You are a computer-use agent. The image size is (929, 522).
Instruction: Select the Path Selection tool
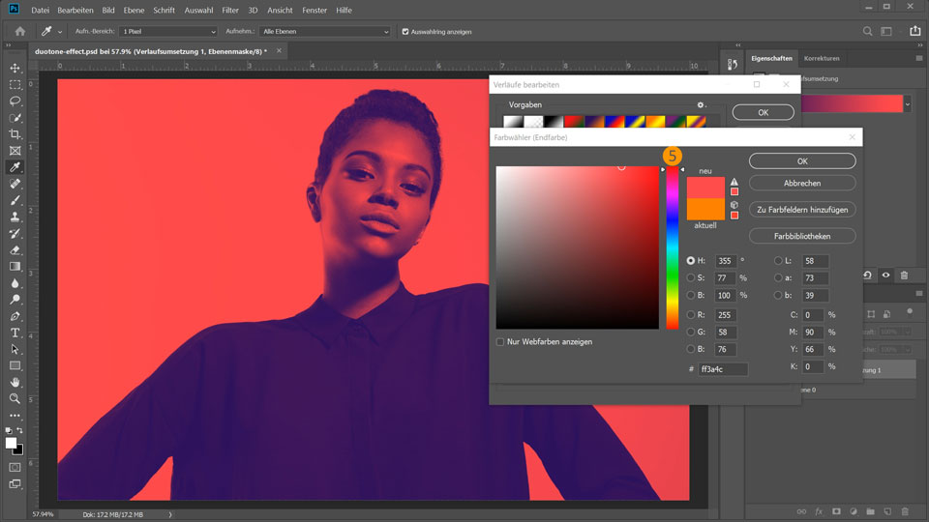[x=15, y=349]
